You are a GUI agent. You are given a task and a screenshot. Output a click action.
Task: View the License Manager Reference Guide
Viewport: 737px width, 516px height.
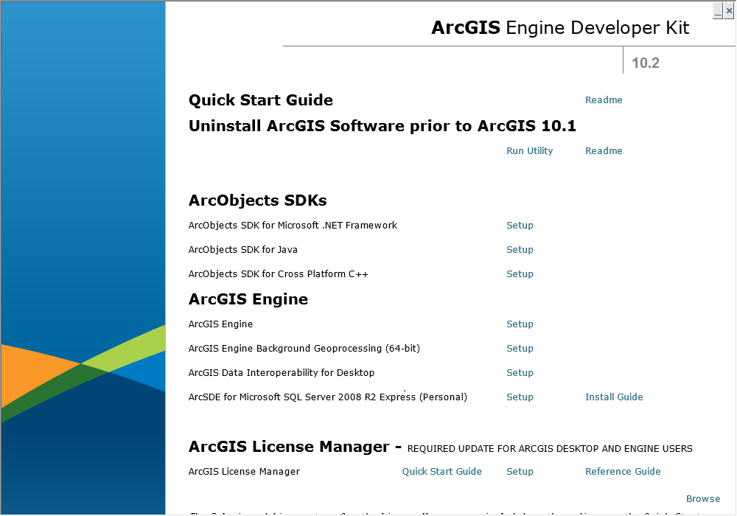point(623,471)
